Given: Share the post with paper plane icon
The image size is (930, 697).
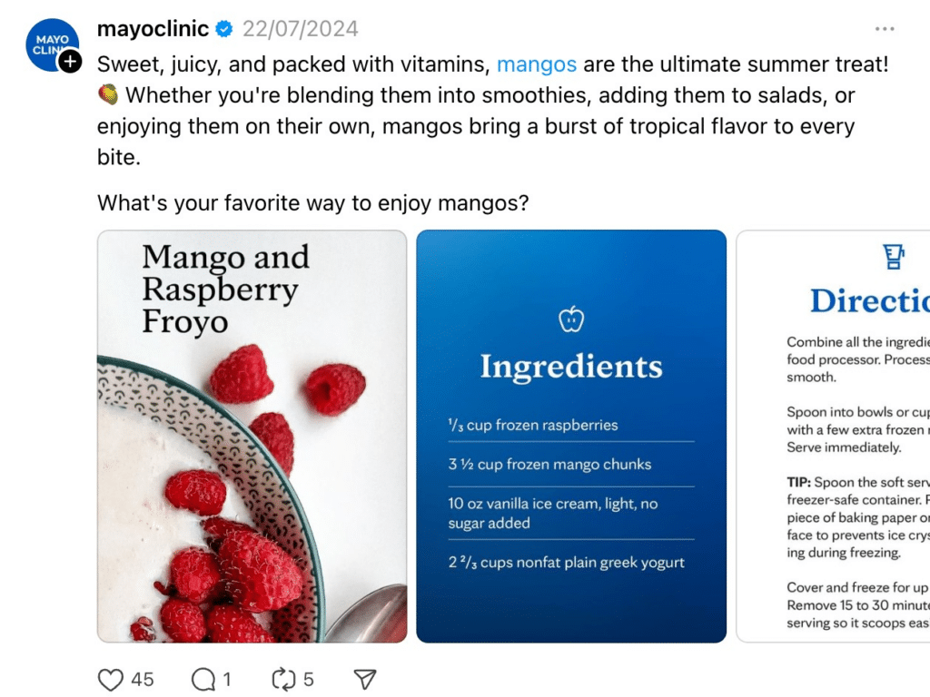Looking at the screenshot, I should pos(364,679).
